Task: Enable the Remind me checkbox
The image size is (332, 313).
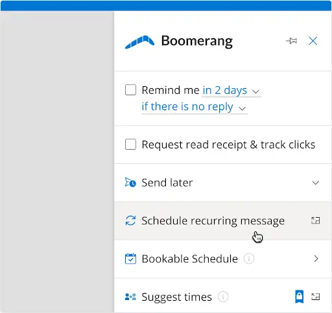Action: click(x=130, y=90)
